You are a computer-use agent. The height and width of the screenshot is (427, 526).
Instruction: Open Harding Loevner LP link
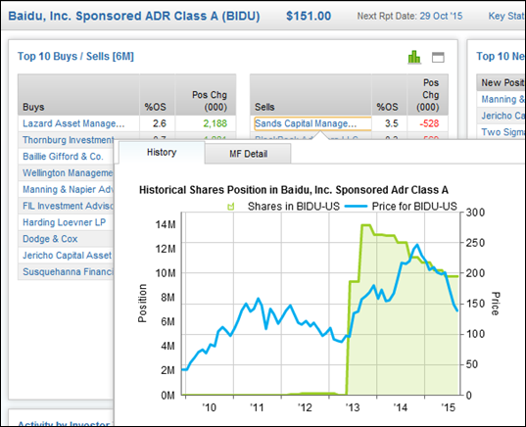click(64, 222)
